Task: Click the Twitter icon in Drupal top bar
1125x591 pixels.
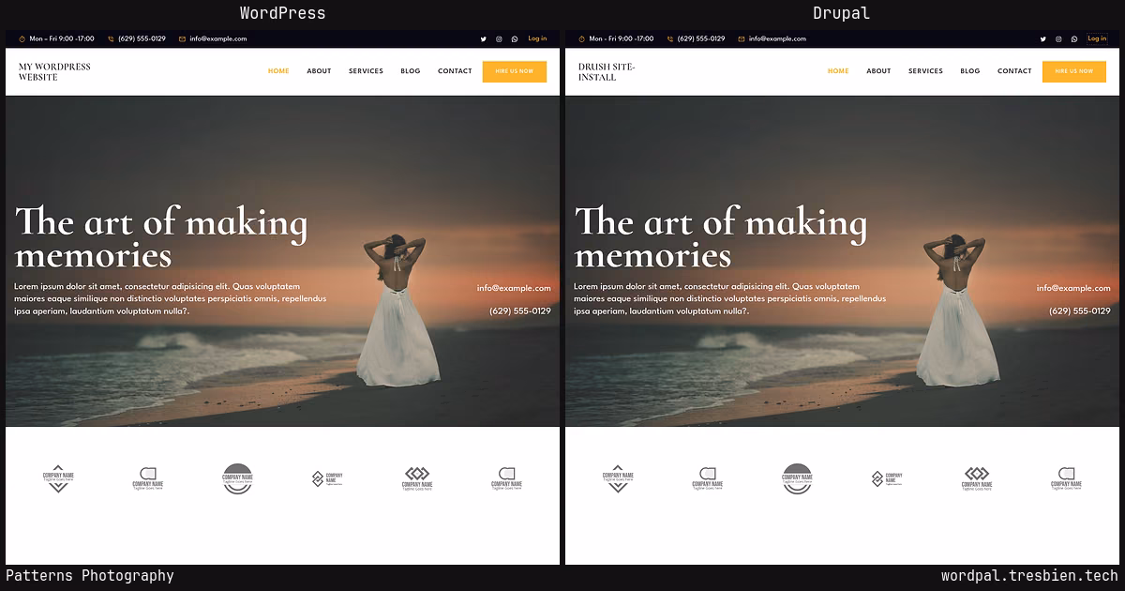Action: pos(1043,39)
